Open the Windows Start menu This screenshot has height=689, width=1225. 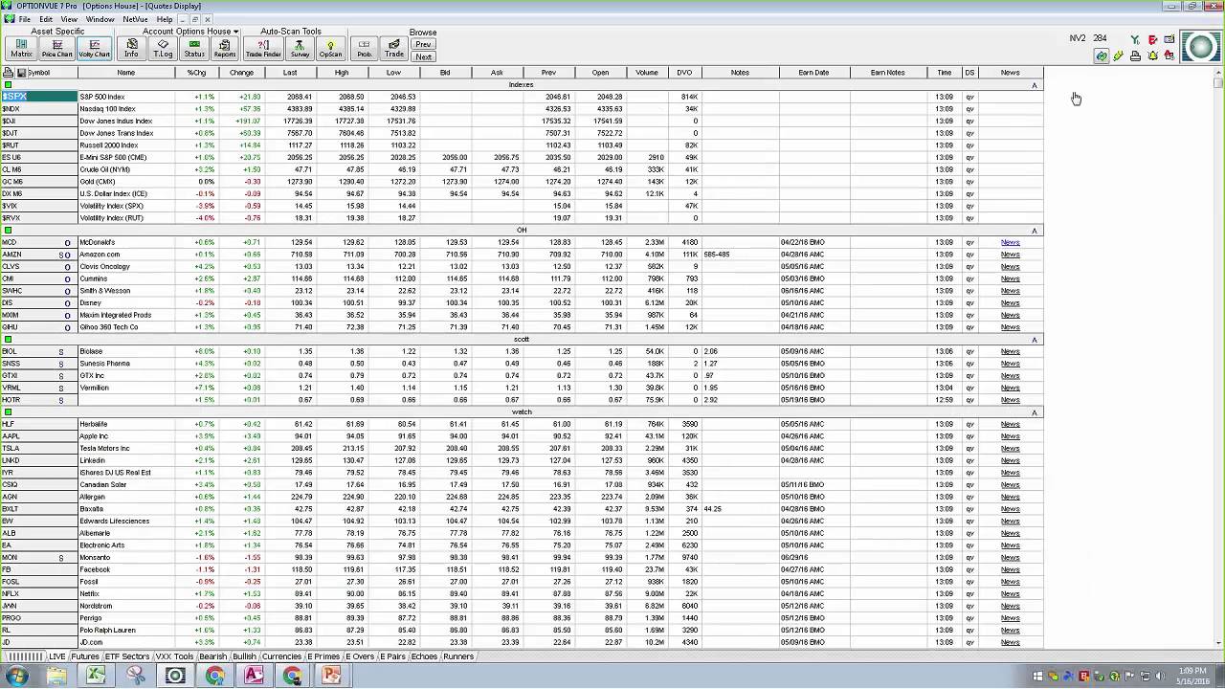(17, 677)
